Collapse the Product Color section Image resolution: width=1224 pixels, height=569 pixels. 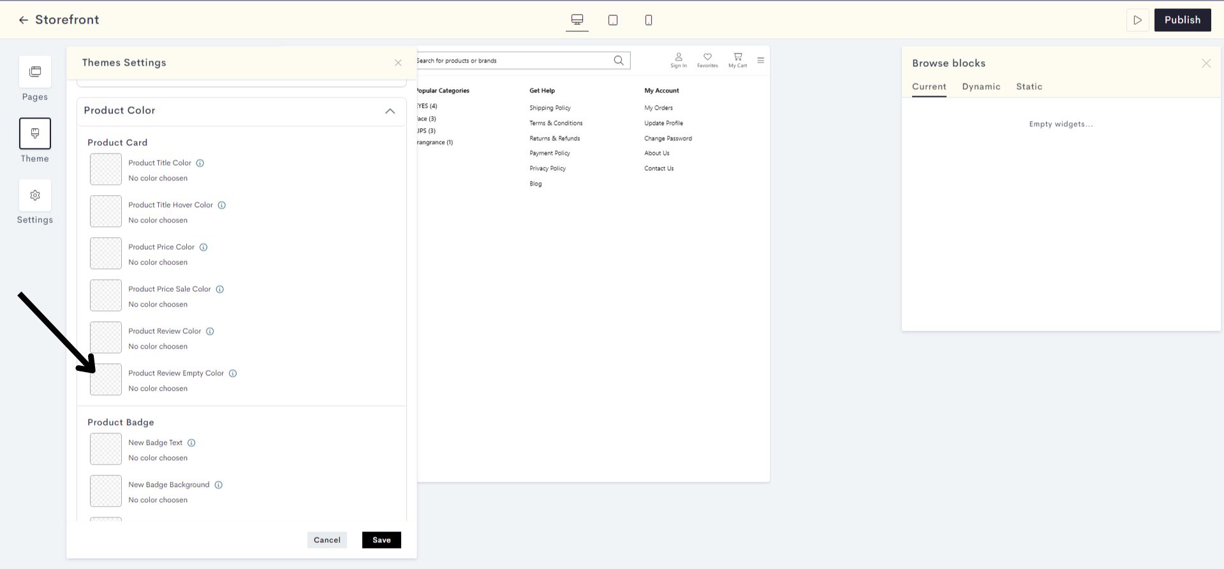point(390,111)
